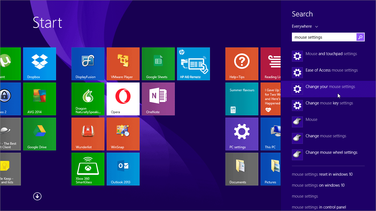Launch Xbox 360 SmartGlass tile

click(88, 169)
